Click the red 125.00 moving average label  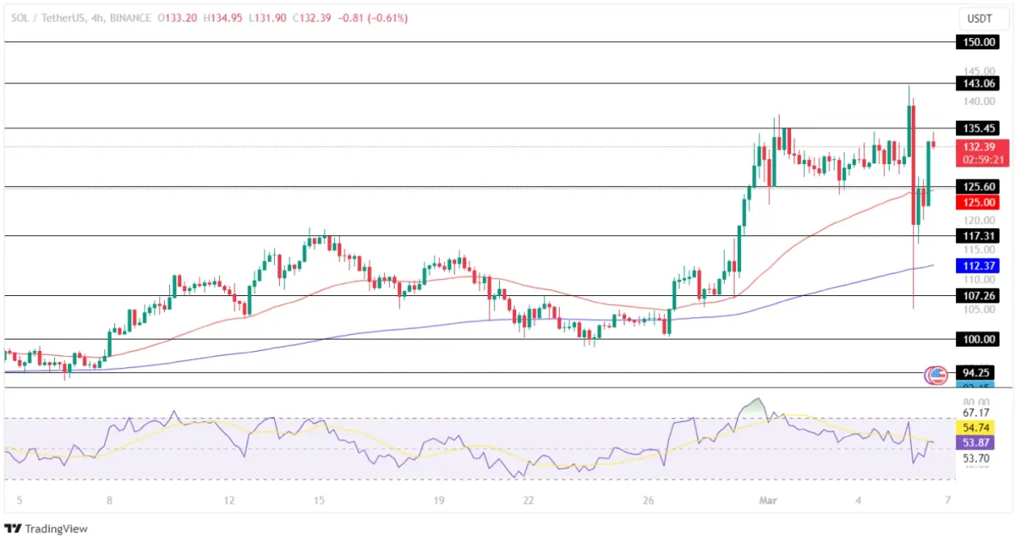976,202
